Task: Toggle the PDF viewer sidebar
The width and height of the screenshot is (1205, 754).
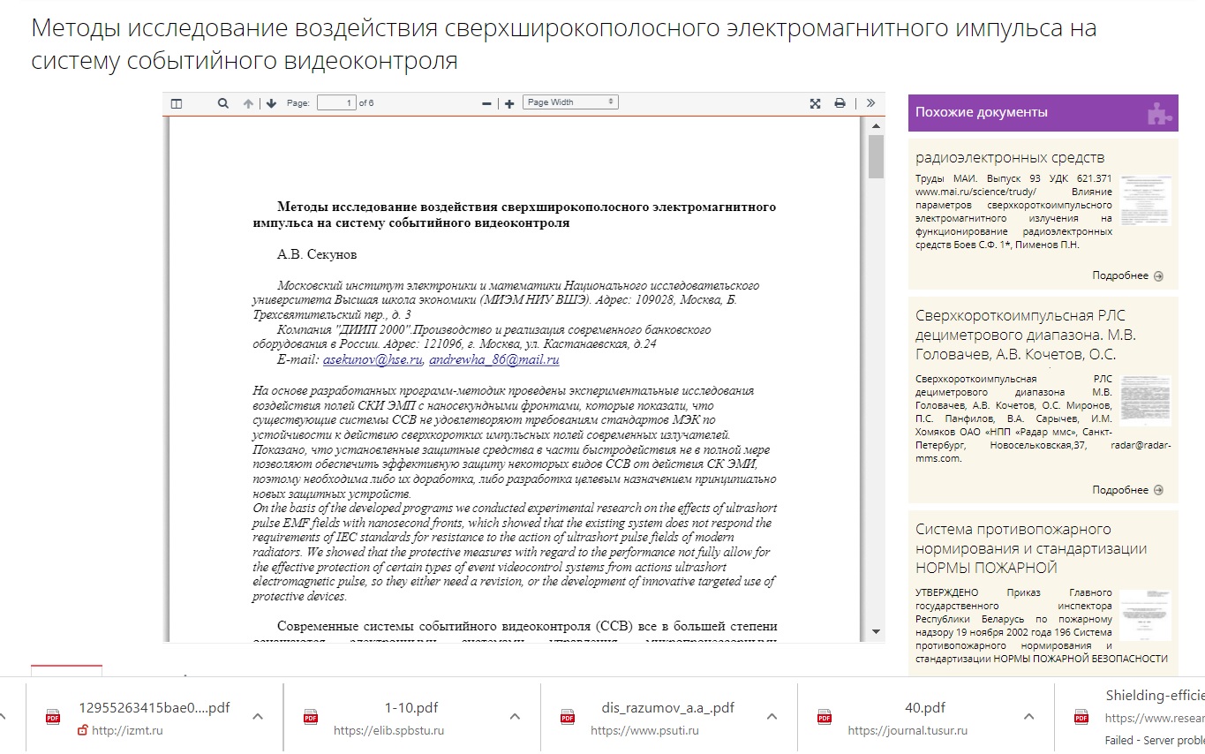Action: pyautogui.click(x=177, y=103)
